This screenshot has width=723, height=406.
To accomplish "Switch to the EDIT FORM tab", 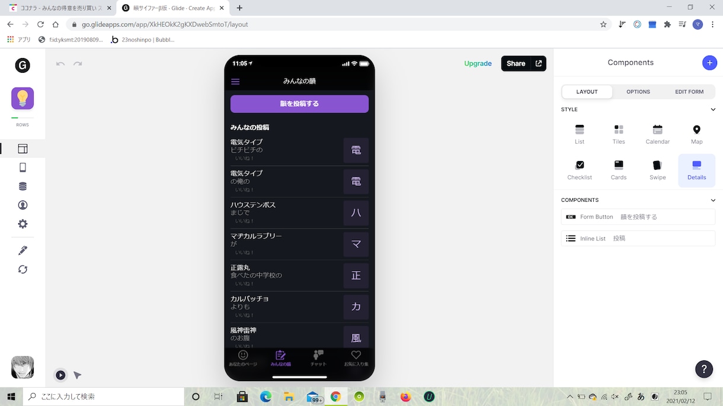I will 689,92.
